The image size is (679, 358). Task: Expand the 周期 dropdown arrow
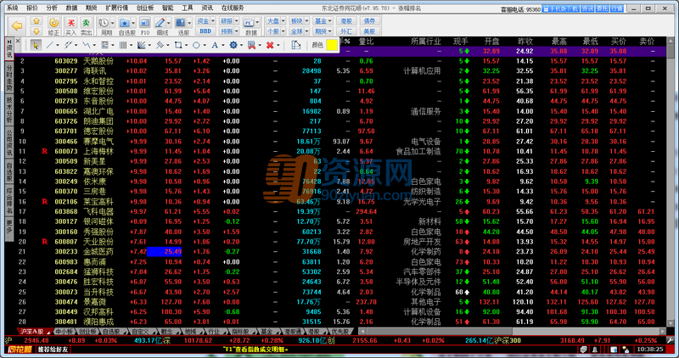tap(112, 23)
